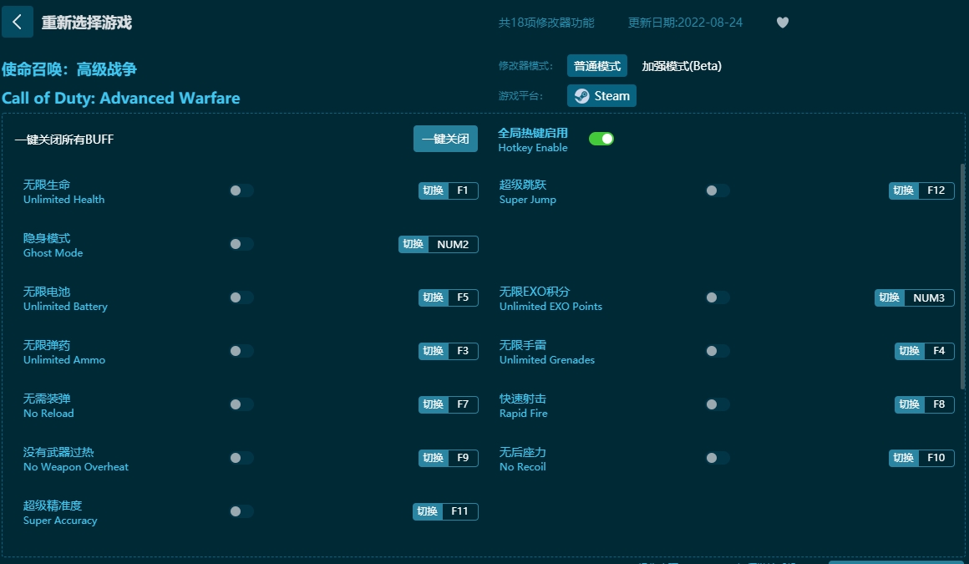Click the F12 hotkey field
The width and height of the screenshot is (969, 564).
(x=936, y=191)
